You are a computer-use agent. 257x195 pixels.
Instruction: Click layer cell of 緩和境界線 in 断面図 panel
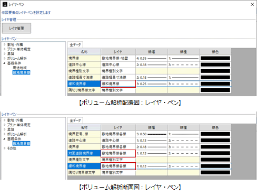[x=118, y=166]
